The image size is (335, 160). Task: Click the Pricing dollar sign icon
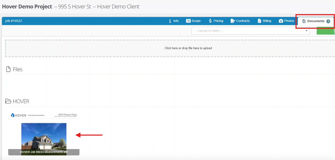pos(210,21)
